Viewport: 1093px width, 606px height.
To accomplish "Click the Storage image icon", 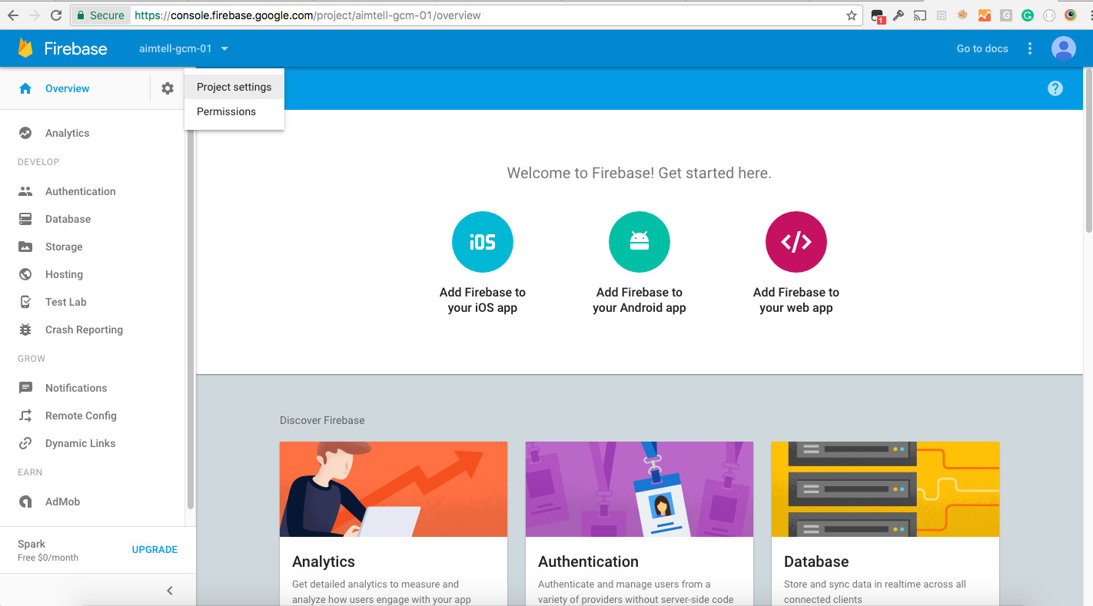I will [25, 247].
